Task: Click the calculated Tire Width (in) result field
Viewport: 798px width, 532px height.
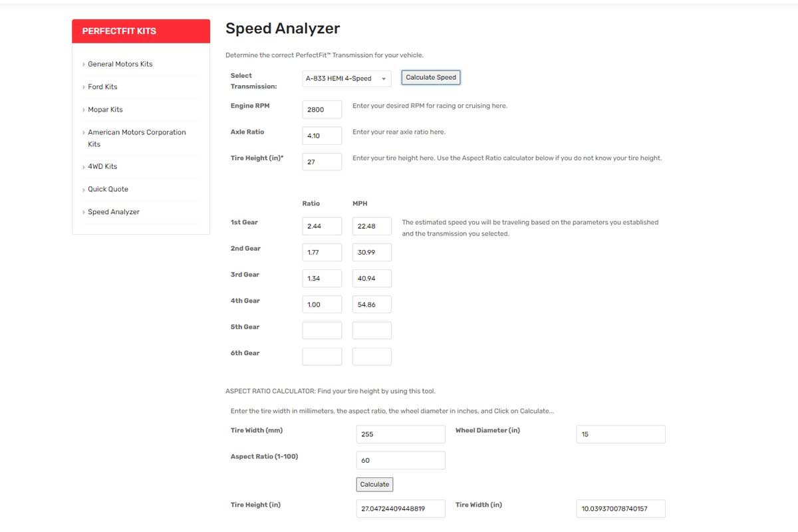Action: pos(620,509)
